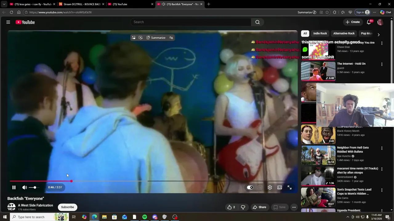Open the notifications bell with 9+ badge
The width and height of the screenshot is (394, 221).
point(369,22)
